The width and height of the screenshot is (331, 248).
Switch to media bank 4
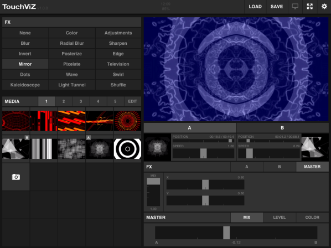pyautogui.click(x=98, y=101)
